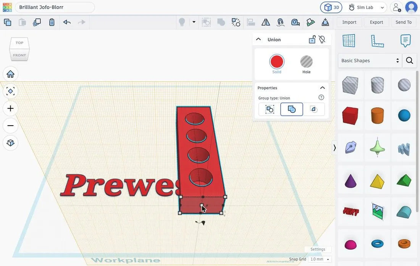Open the Notes tool
Viewport: 420px width, 266px height.
[405, 41]
